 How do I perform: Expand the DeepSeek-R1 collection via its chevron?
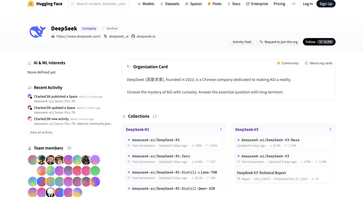pos(221,129)
